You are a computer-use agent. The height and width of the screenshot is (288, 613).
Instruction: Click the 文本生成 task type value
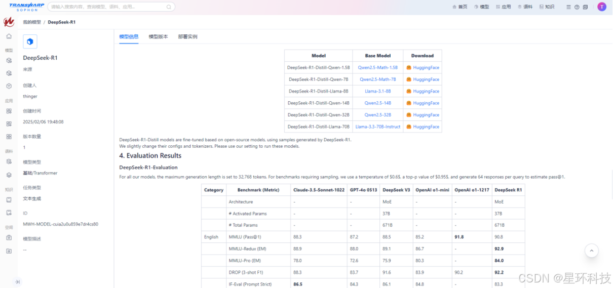[32, 198]
